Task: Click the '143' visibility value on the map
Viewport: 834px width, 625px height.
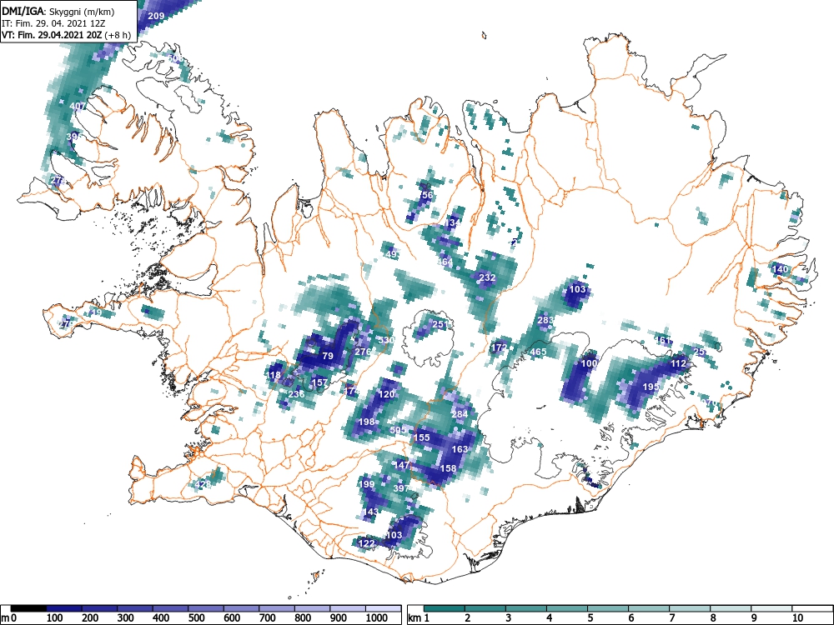Action: coord(371,512)
